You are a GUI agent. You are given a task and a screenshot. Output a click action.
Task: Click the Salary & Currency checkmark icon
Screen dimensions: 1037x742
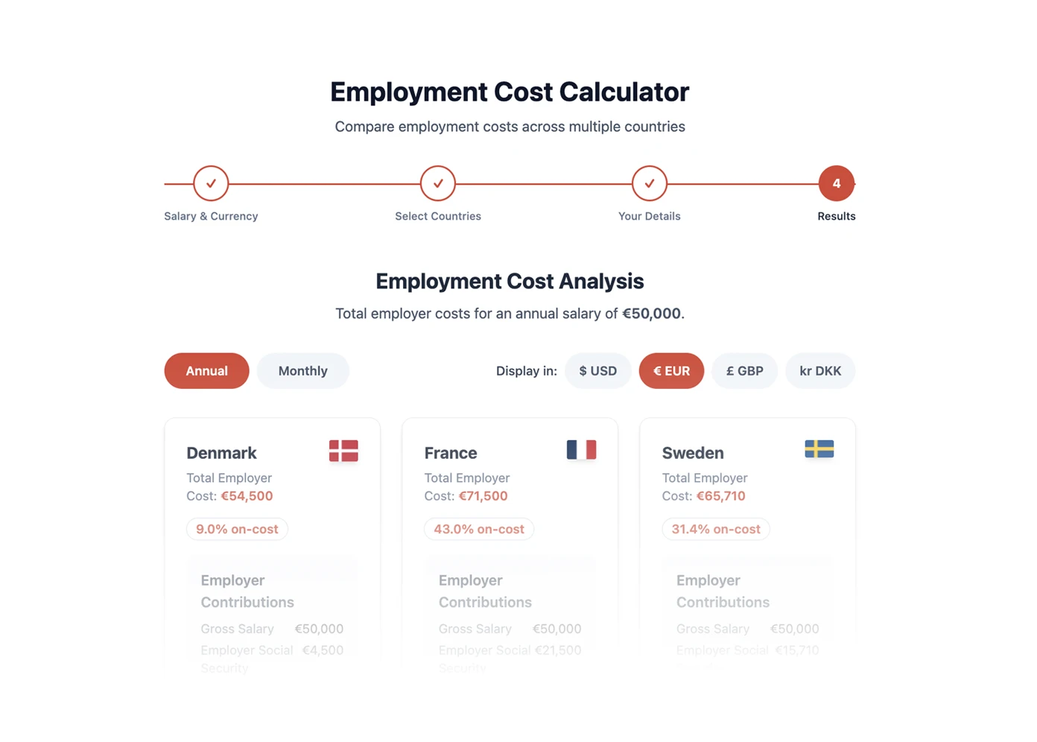(x=211, y=183)
